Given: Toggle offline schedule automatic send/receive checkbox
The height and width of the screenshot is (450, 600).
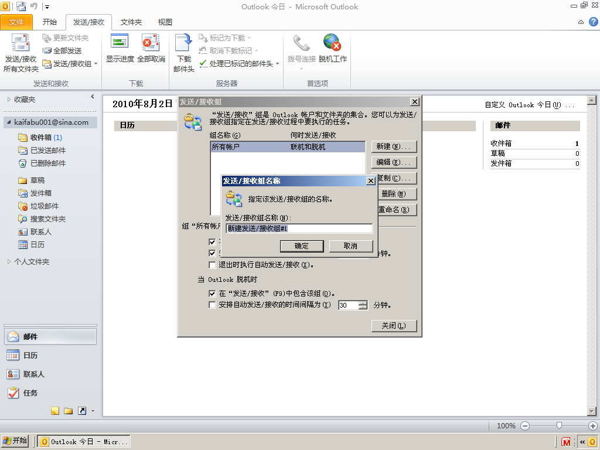Looking at the screenshot, I should point(212,305).
